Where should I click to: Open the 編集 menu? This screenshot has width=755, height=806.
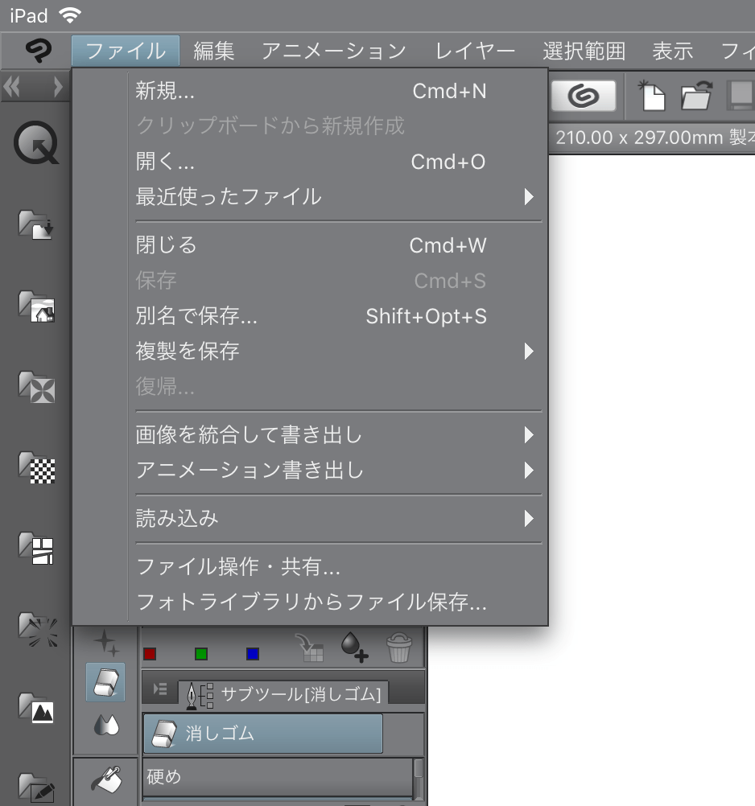click(214, 51)
